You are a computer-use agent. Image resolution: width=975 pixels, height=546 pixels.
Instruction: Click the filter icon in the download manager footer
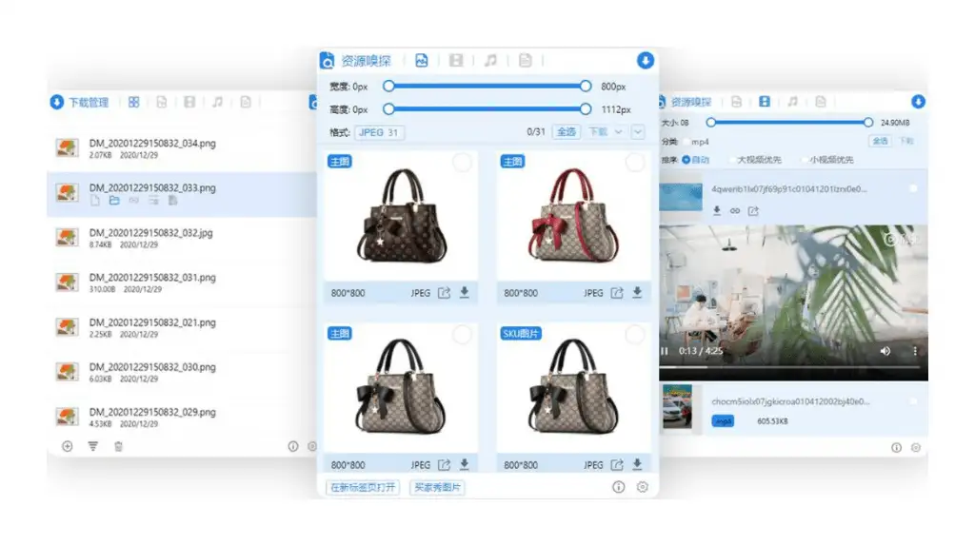[93, 446]
